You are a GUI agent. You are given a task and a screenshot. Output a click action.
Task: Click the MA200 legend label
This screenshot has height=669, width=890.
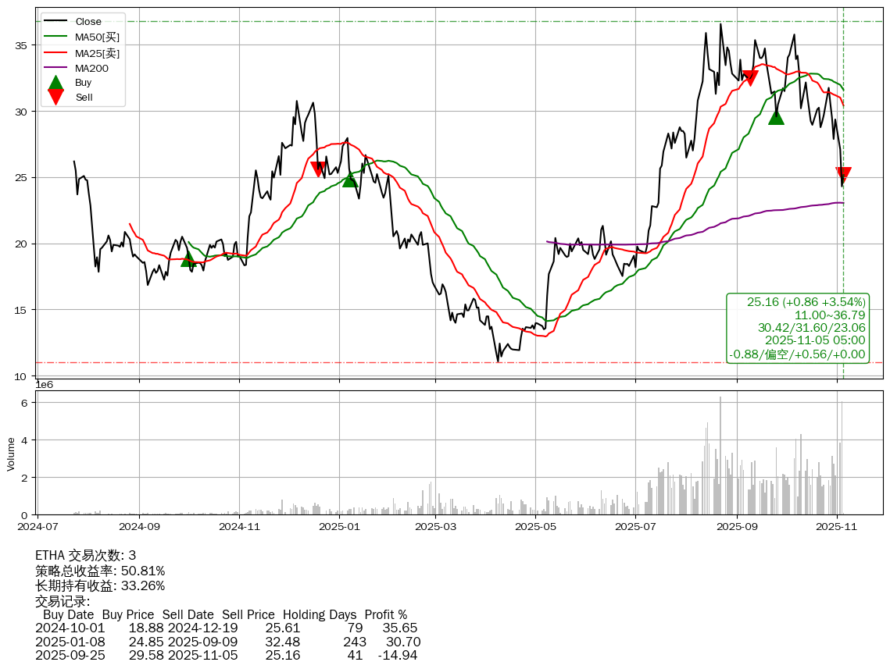(x=91, y=68)
